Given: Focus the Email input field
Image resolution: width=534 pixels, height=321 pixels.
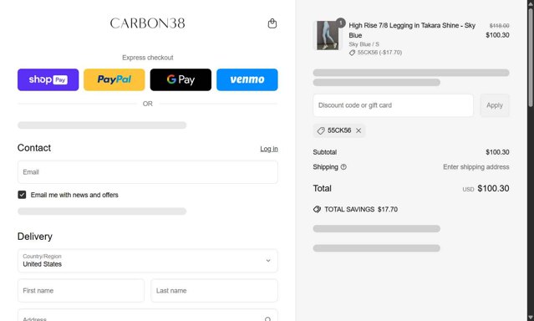Looking at the screenshot, I should (x=147, y=172).
